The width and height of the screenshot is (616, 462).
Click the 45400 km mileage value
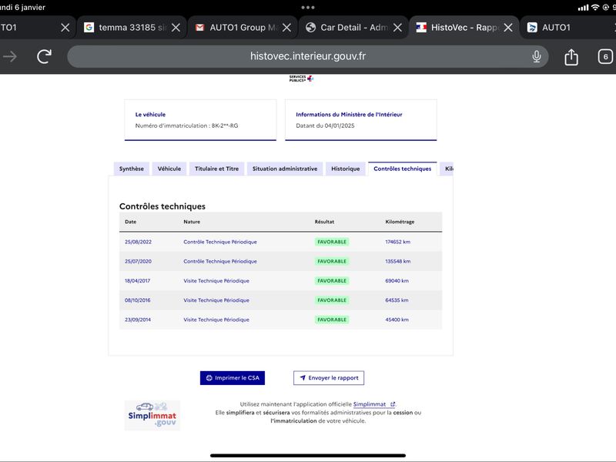click(397, 320)
